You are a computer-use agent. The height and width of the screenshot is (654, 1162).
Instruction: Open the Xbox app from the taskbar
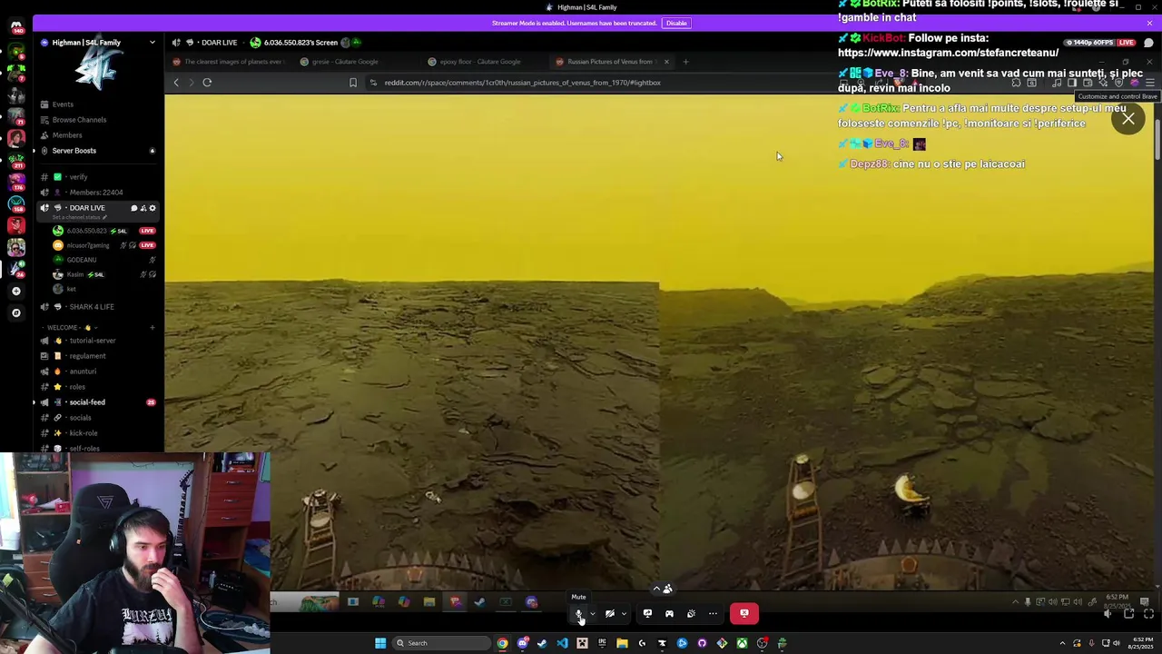click(x=742, y=643)
